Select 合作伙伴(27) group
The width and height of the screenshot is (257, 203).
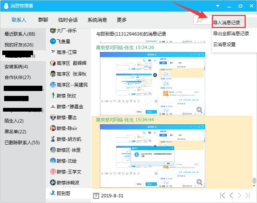(18, 77)
